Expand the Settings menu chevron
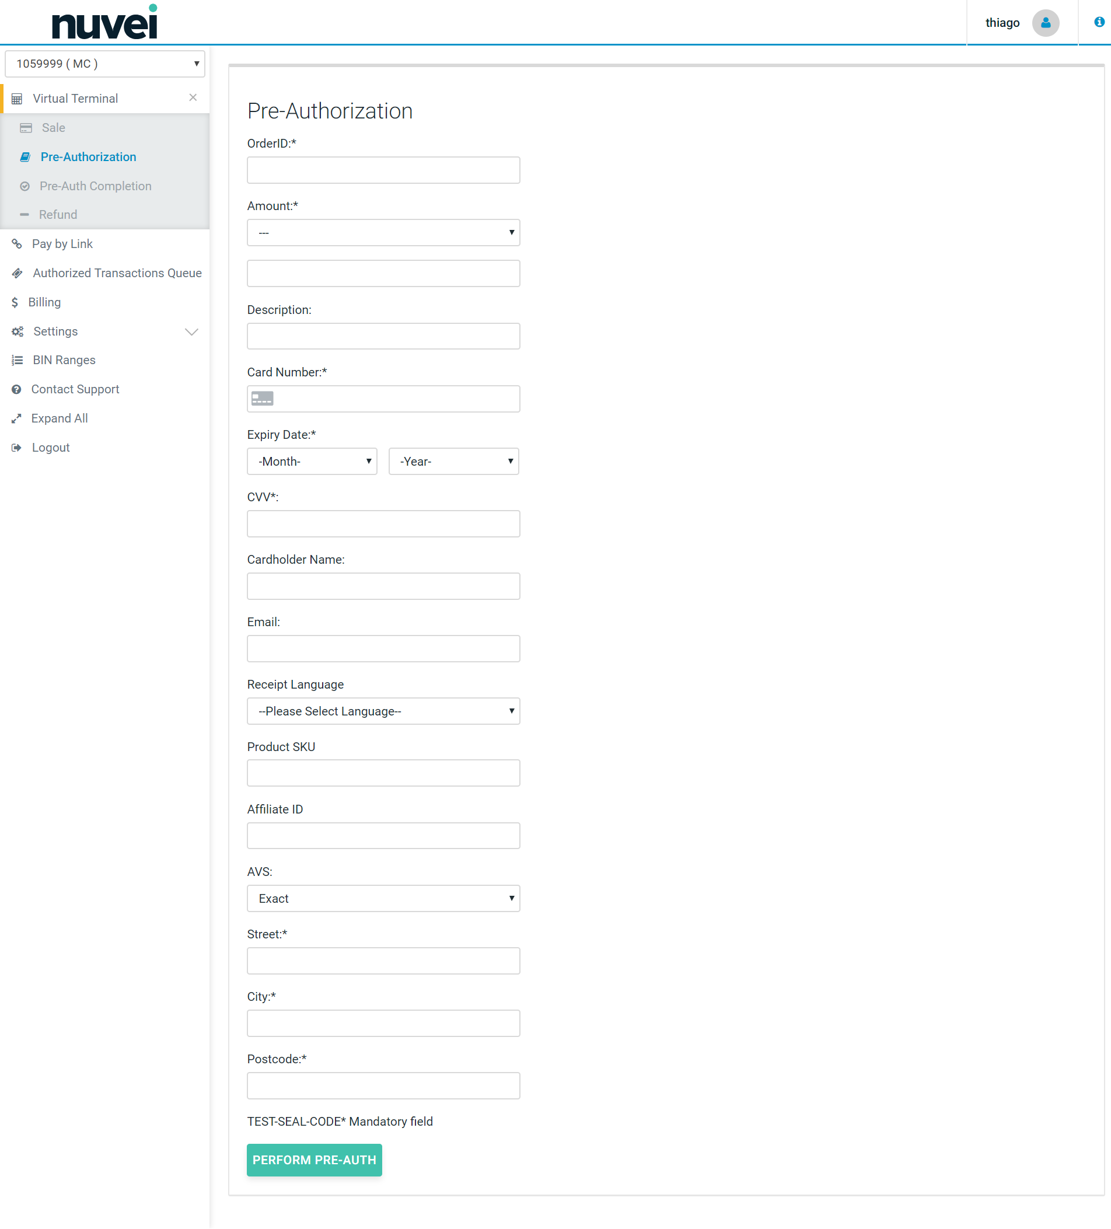The image size is (1111, 1229). pos(191,331)
